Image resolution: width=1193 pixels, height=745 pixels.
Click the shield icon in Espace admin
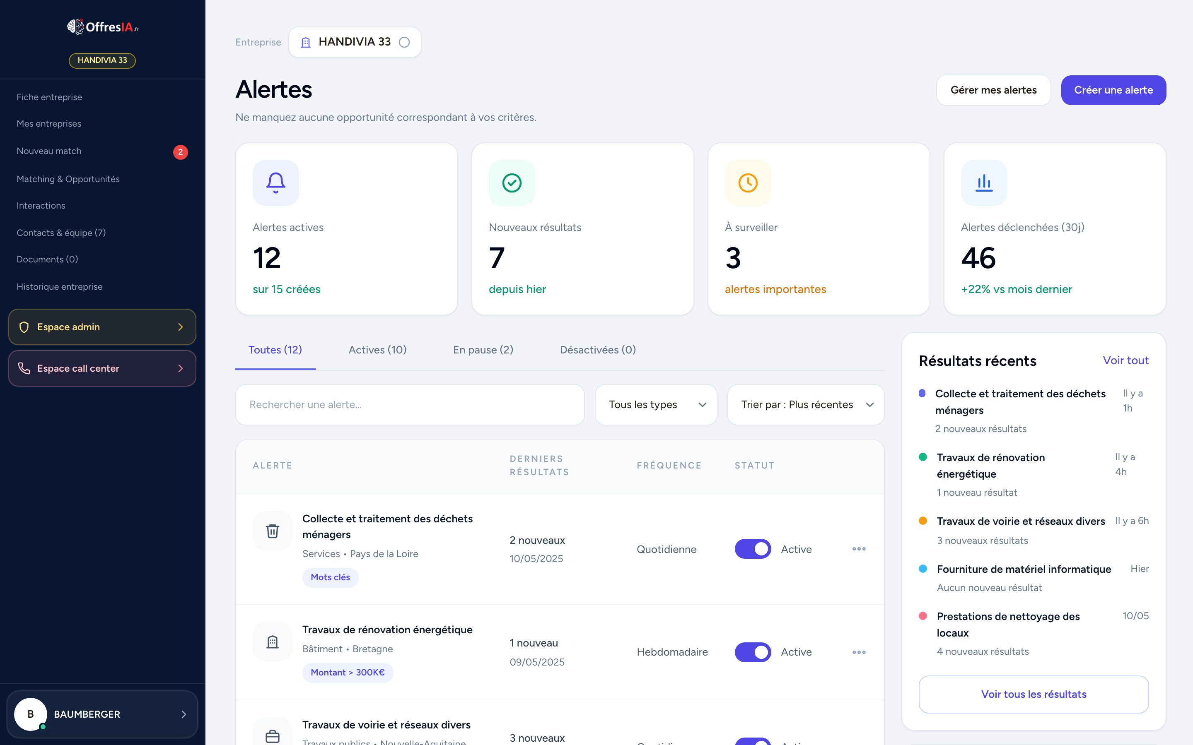point(24,327)
